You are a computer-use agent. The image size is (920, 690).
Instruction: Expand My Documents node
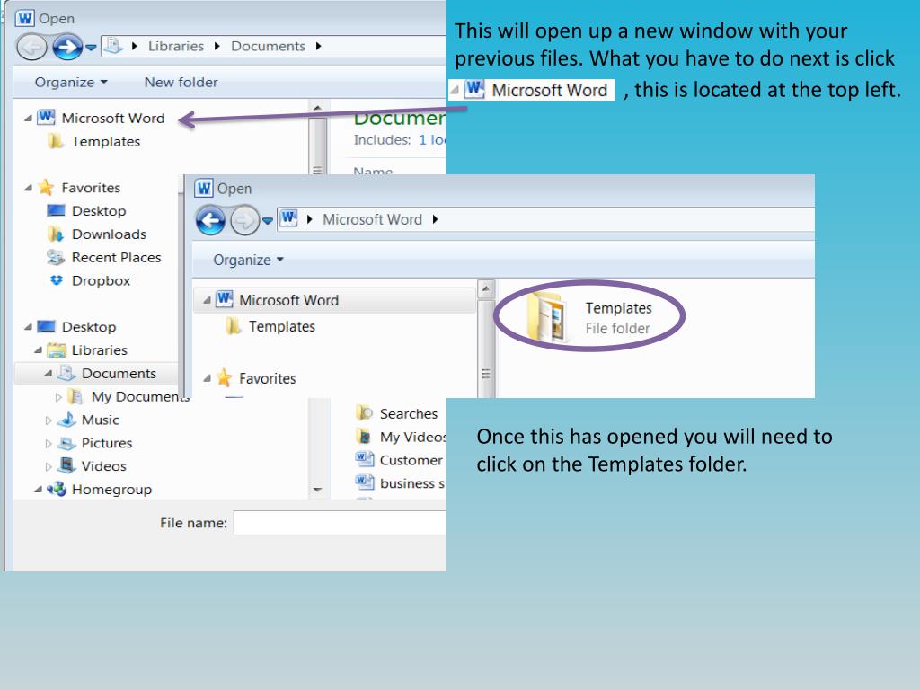point(58,397)
